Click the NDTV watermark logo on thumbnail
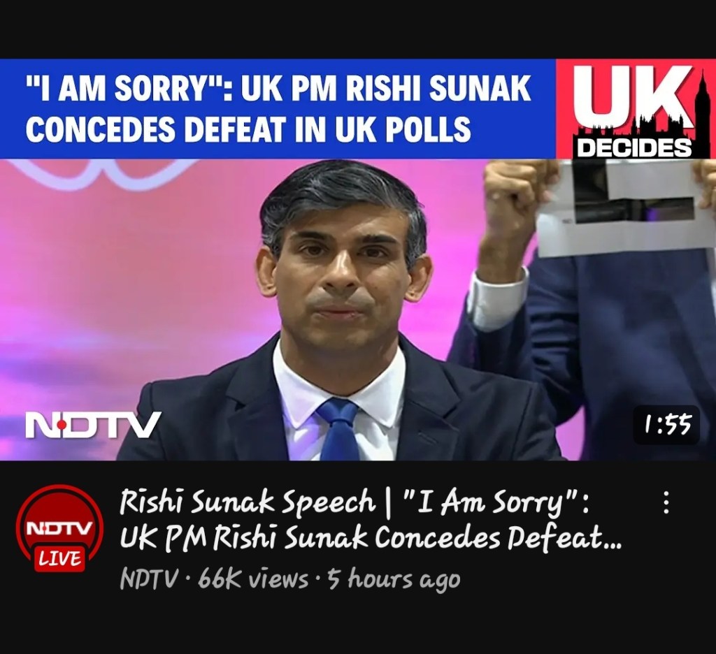This screenshot has width=716, height=654. coord(93,424)
